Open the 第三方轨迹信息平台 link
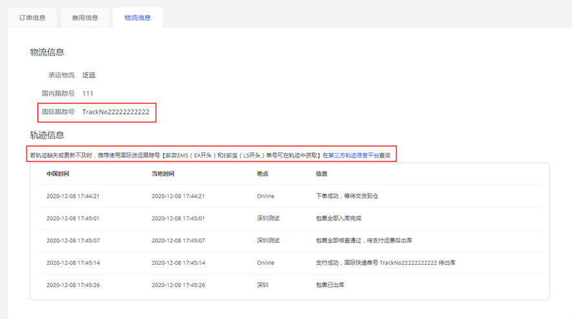Viewport: 572px width, 319px height. [354, 156]
